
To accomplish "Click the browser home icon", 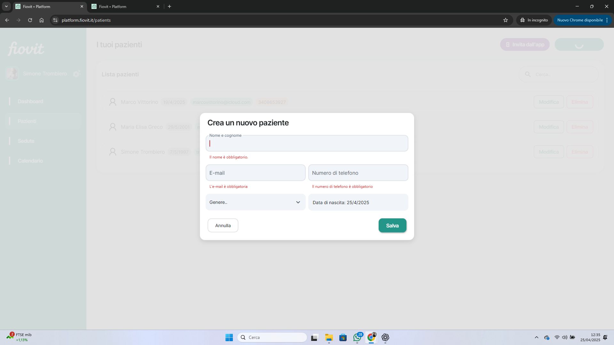I will tap(42, 20).
